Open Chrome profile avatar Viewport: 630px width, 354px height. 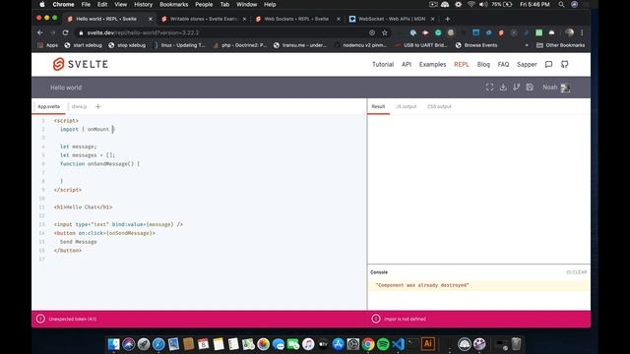tap(569, 32)
